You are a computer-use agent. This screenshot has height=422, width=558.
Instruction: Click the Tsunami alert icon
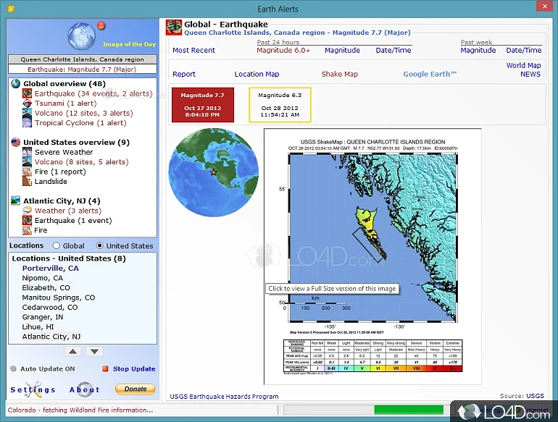click(27, 104)
